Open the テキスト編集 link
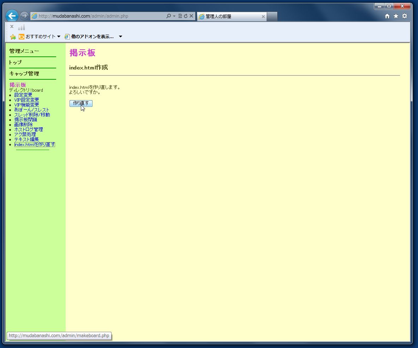 tap(27, 139)
